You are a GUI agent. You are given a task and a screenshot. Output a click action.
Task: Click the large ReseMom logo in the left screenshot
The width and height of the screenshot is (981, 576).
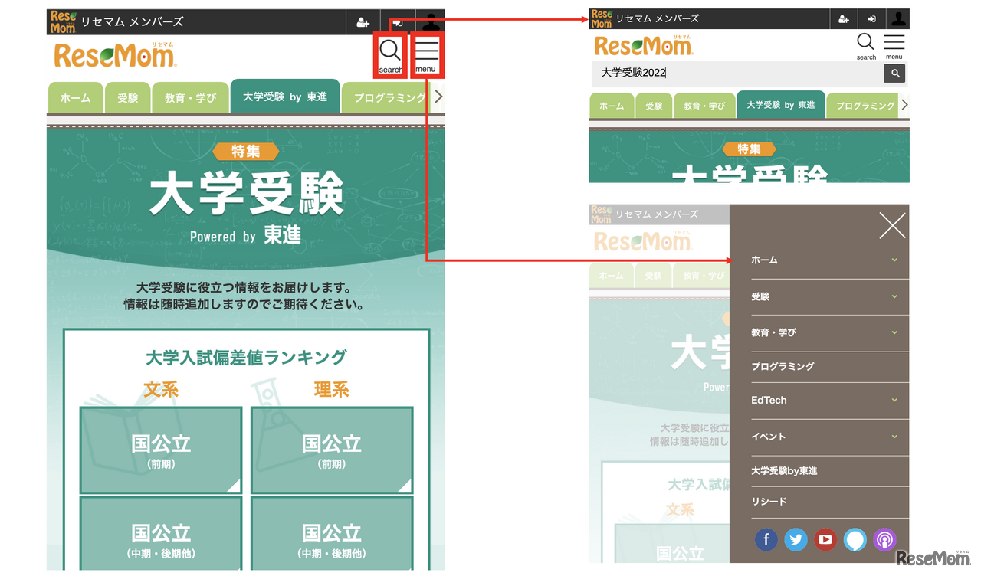point(115,54)
